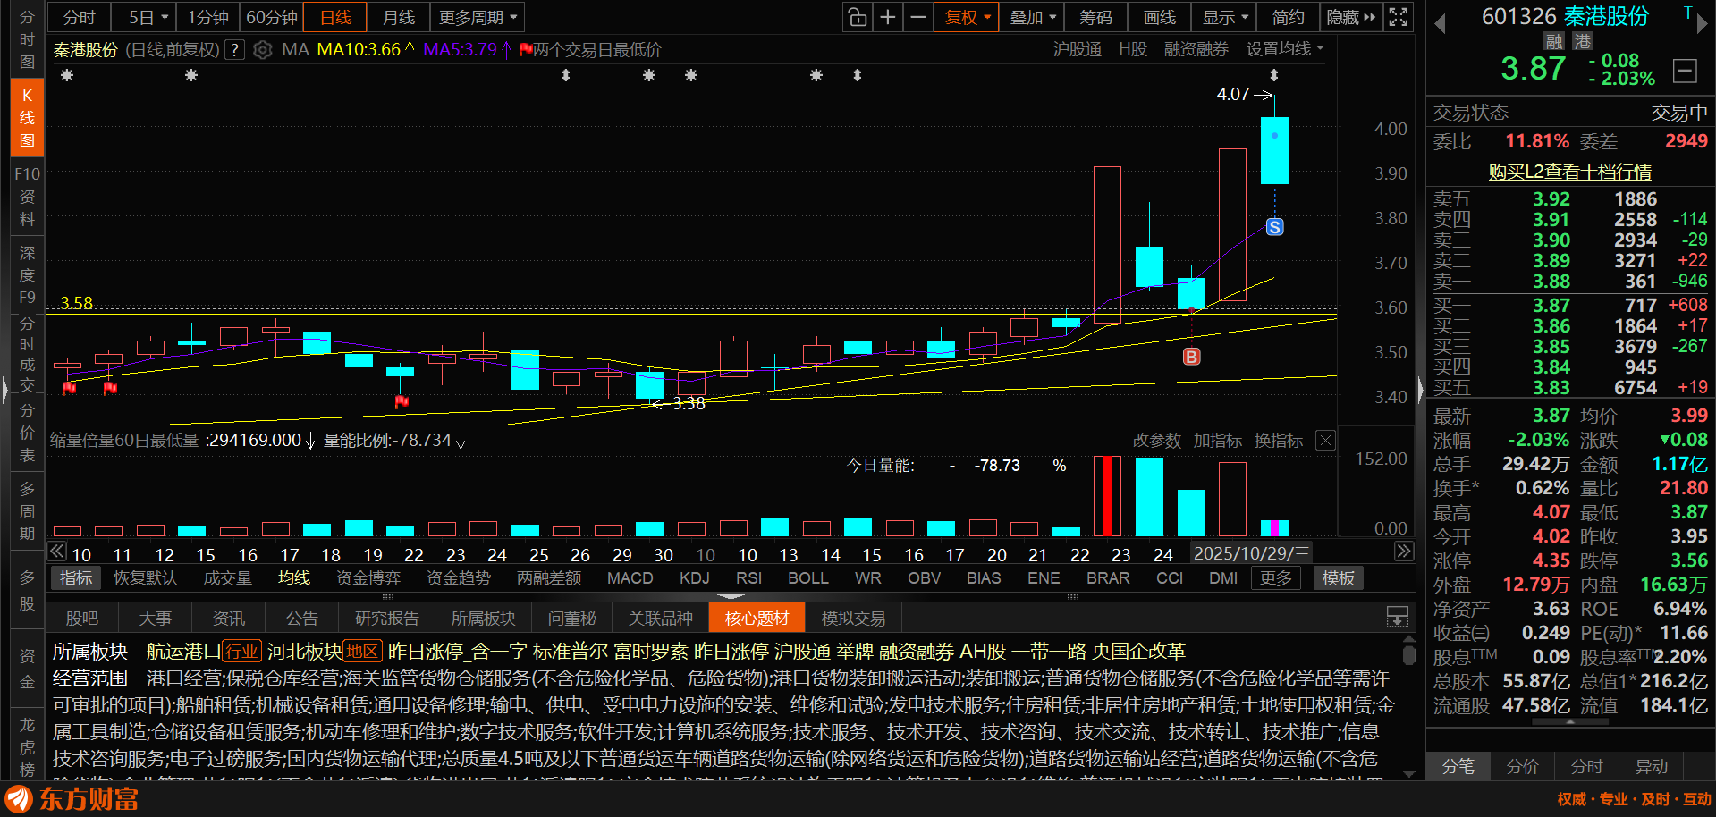Viewport: 1716px width, 817px height.
Task: Click the S sell signal marker on chart
Action: pyautogui.click(x=1275, y=227)
